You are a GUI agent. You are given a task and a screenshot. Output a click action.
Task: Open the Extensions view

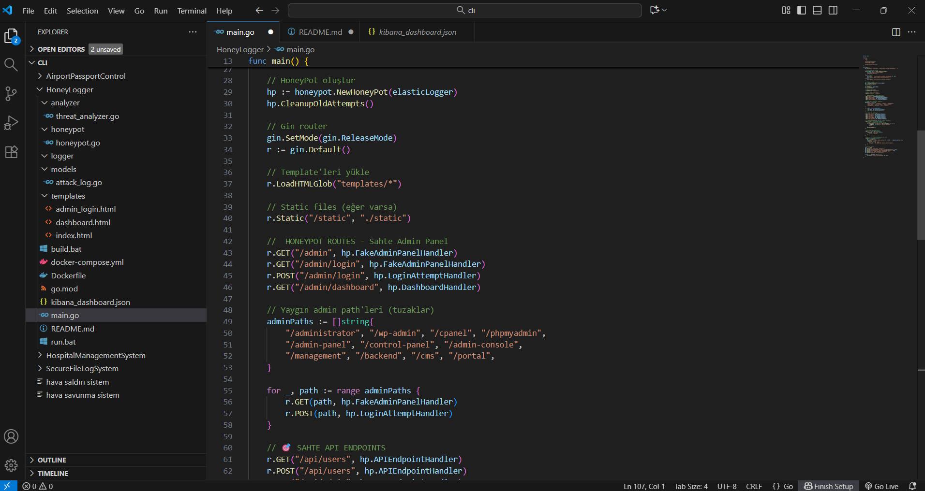[x=11, y=152]
